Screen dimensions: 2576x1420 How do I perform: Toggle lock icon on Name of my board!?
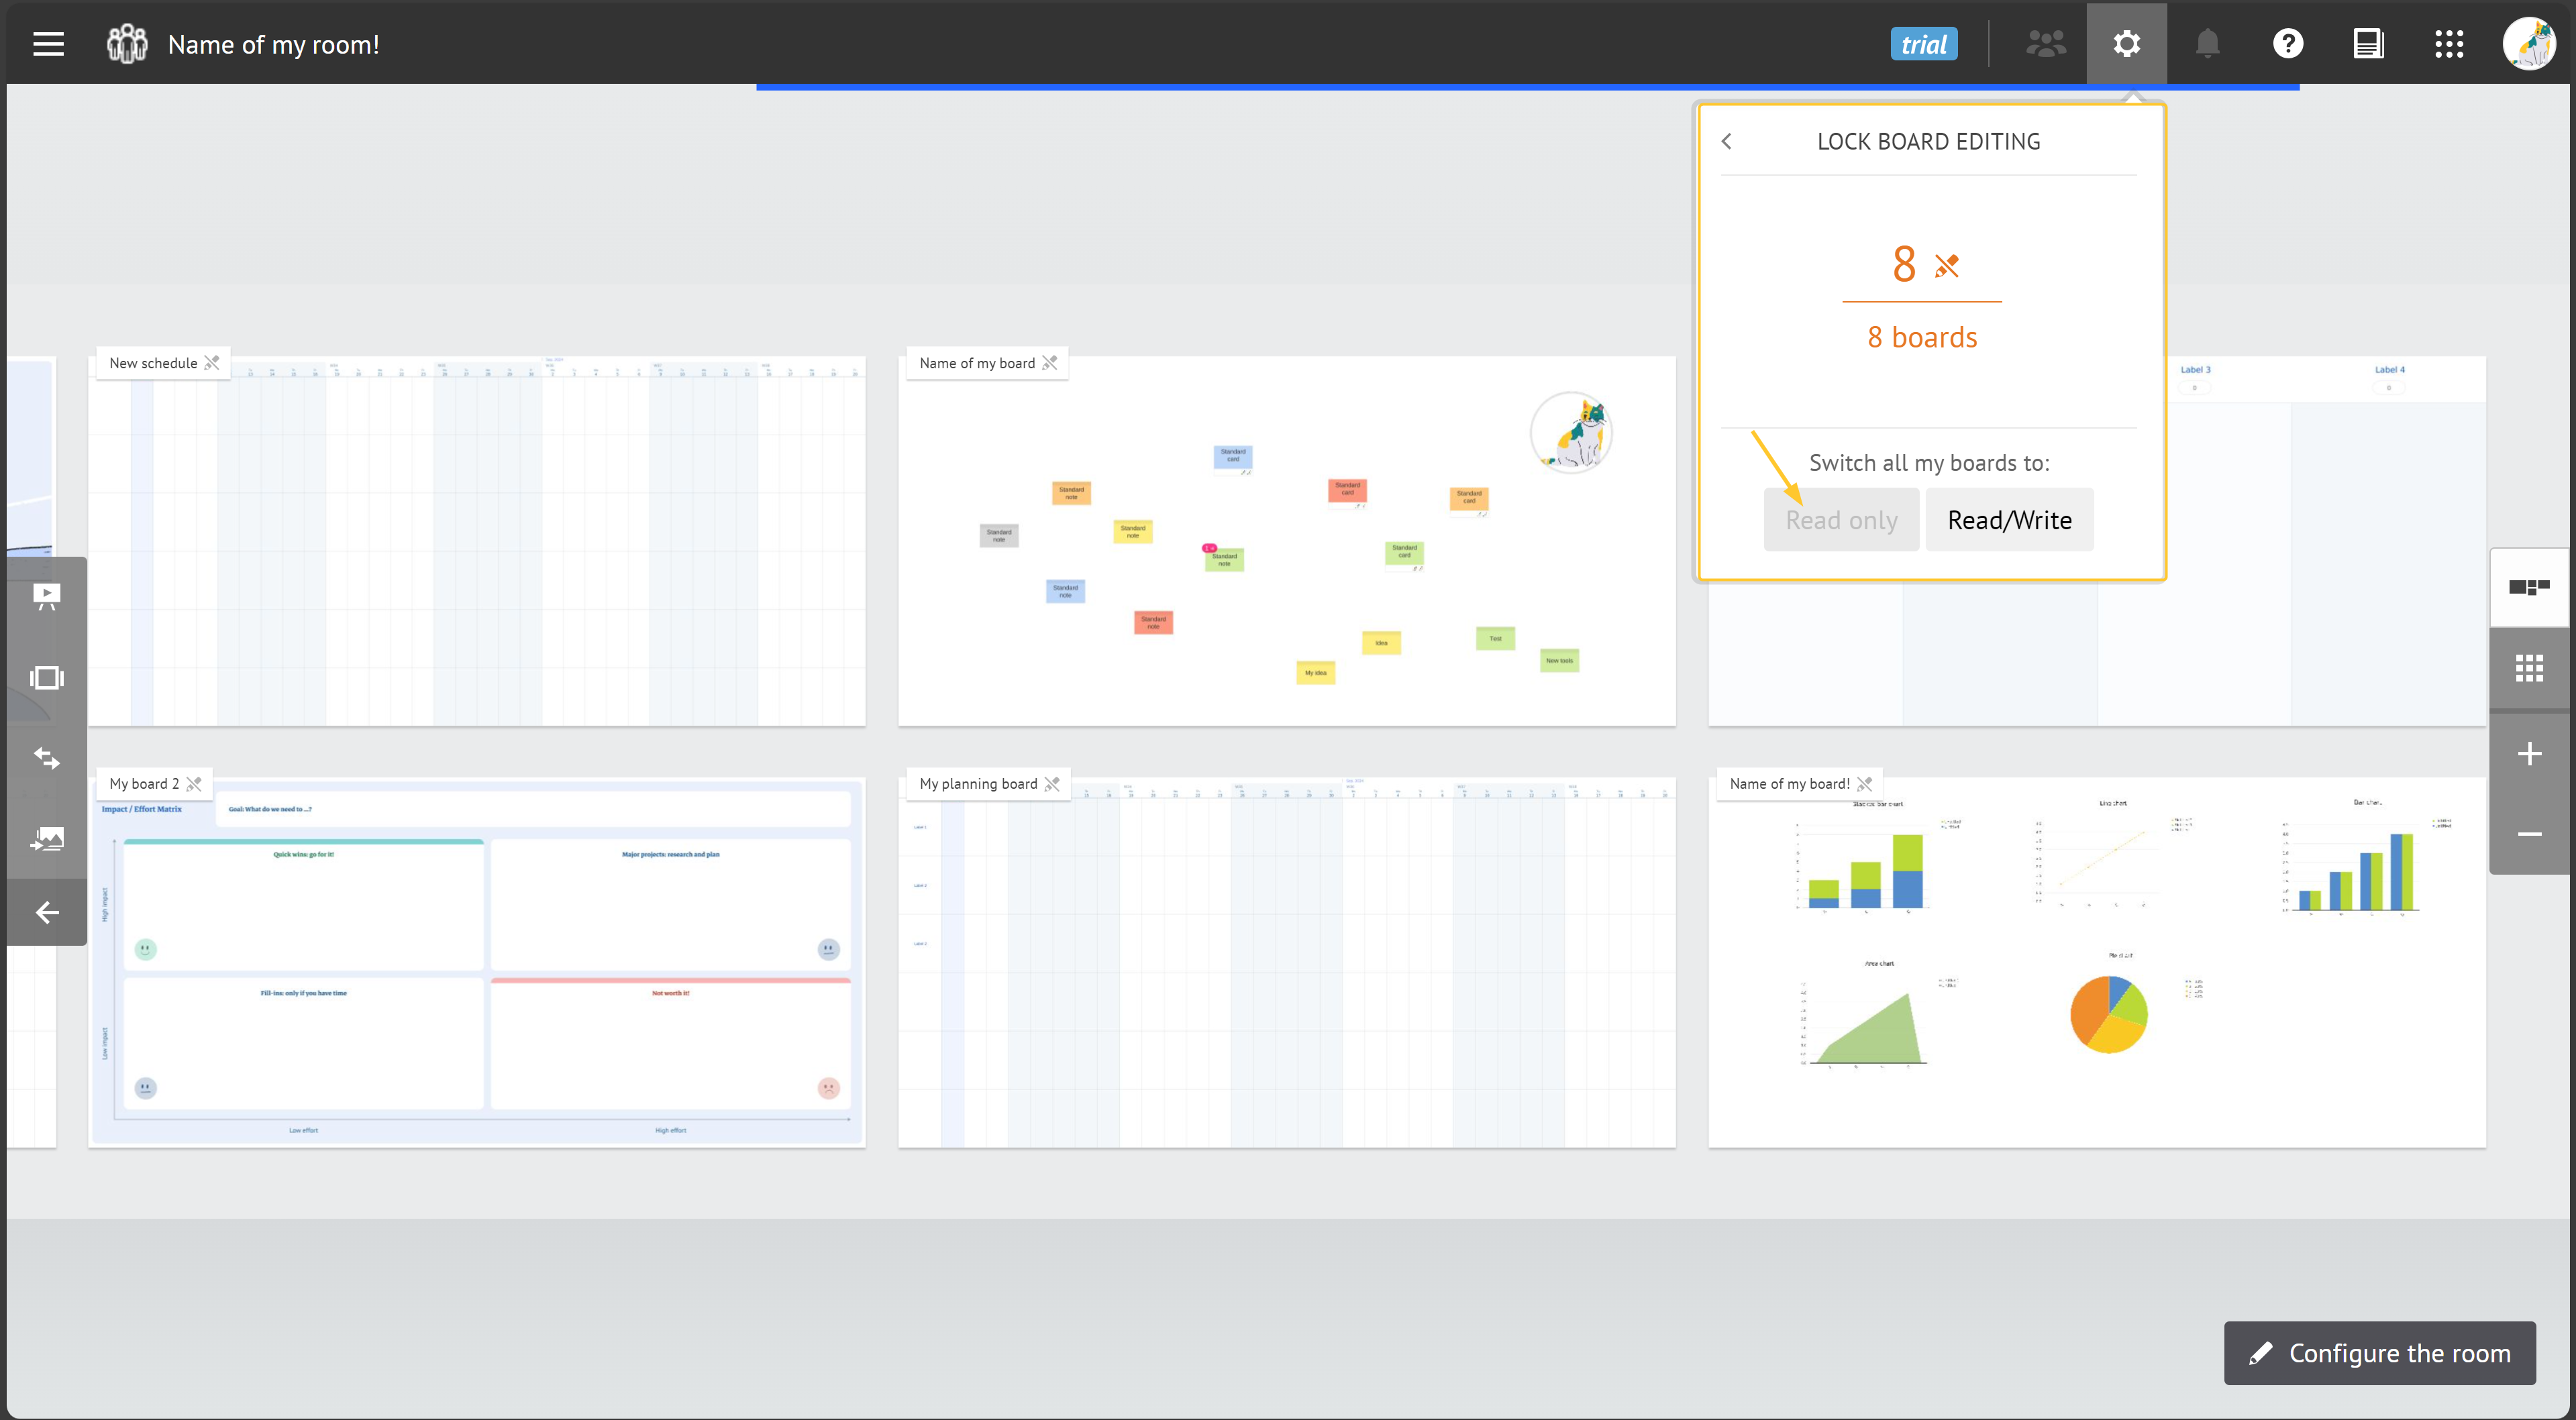(x=1864, y=783)
